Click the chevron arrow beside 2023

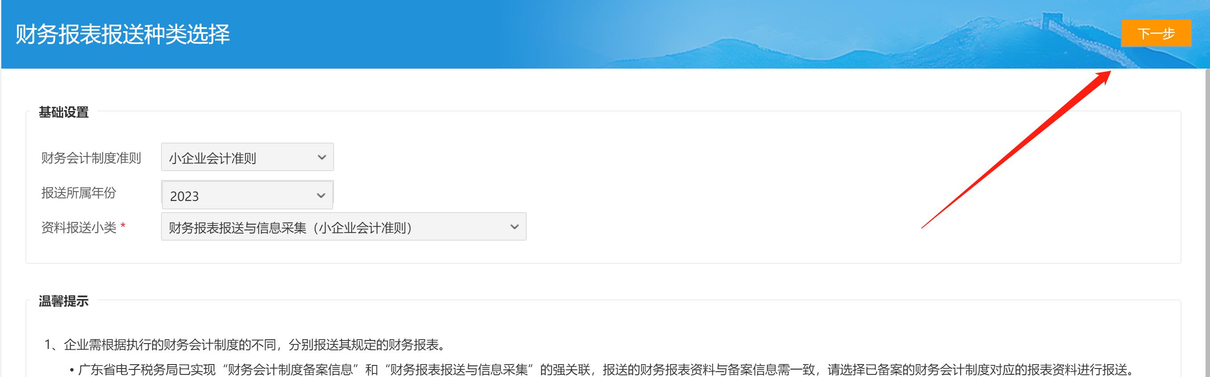[x=321, y=195]
